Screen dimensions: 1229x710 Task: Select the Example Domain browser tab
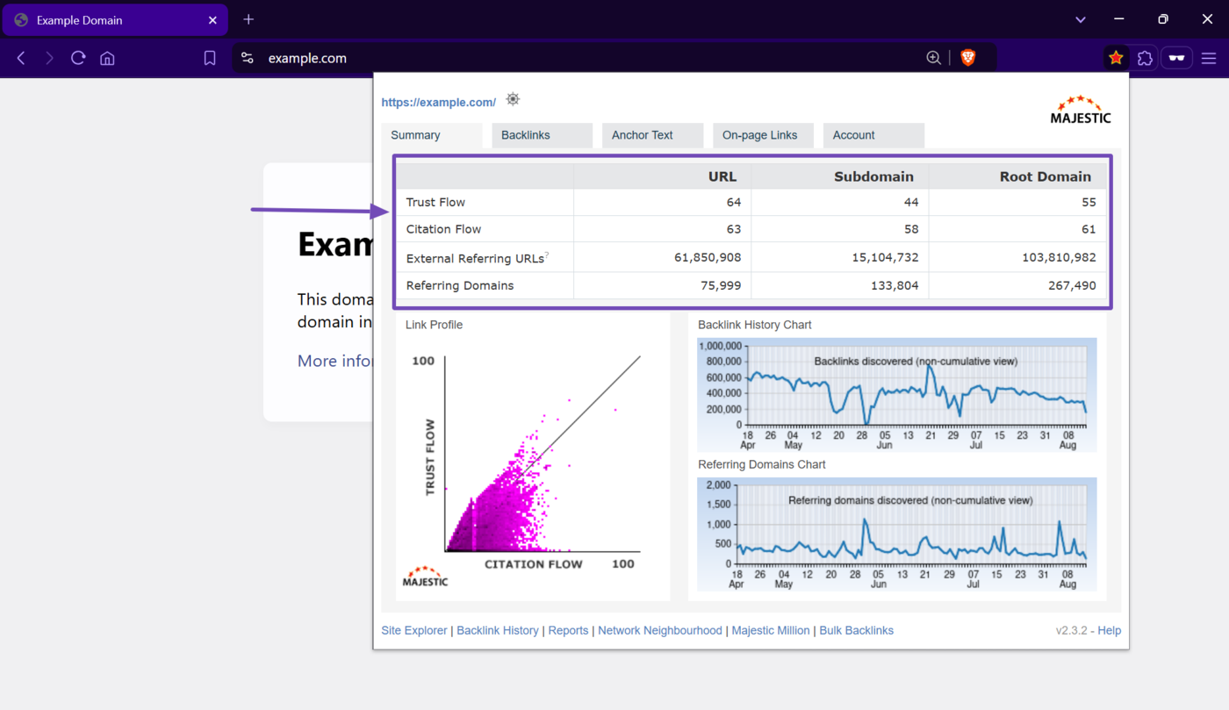pos(115,20)
